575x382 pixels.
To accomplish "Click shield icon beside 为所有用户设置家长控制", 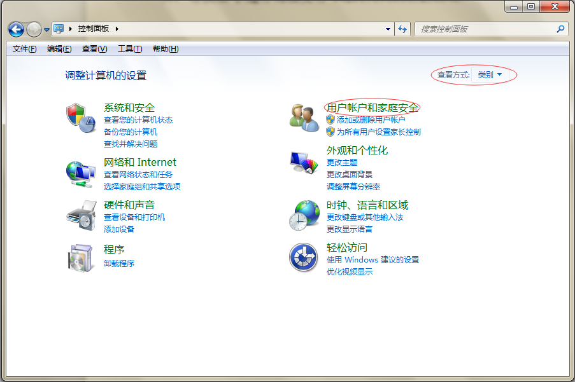I will pyautogui.click(x=330, y=132).
